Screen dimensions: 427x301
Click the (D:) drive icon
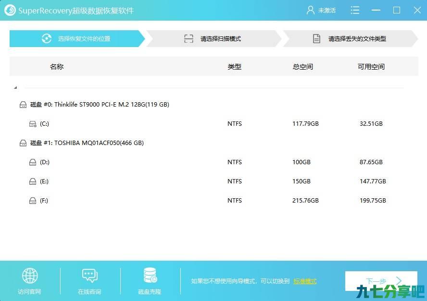(x=33, y=162)
